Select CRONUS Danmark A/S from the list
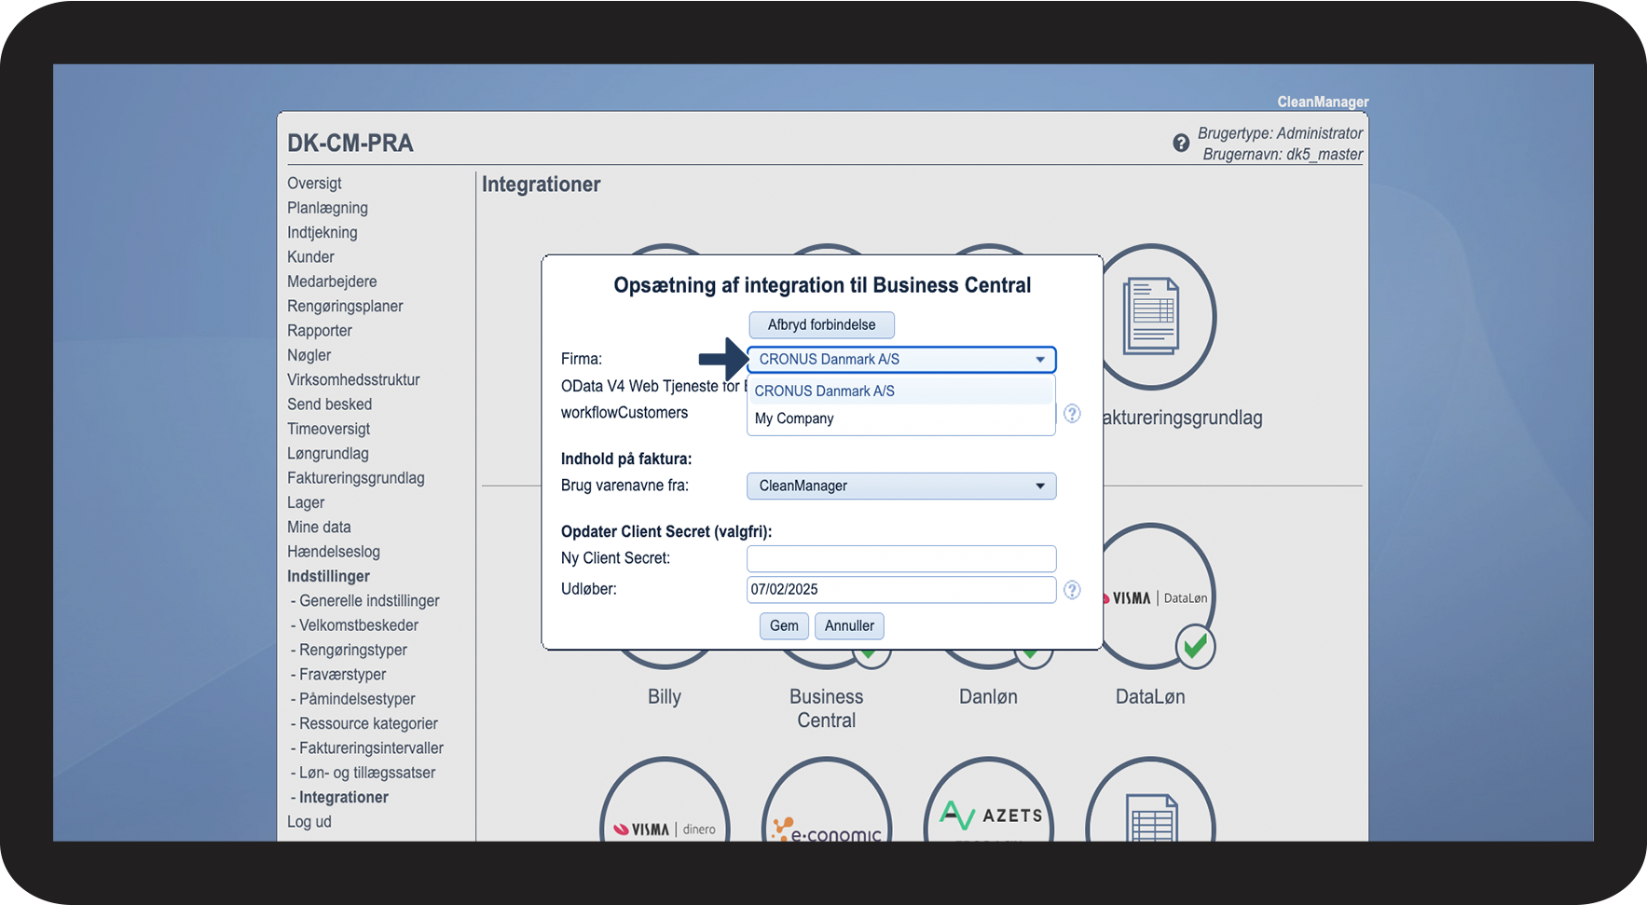Viewport: 1647px width, 905px height. (x=901, y=391)
